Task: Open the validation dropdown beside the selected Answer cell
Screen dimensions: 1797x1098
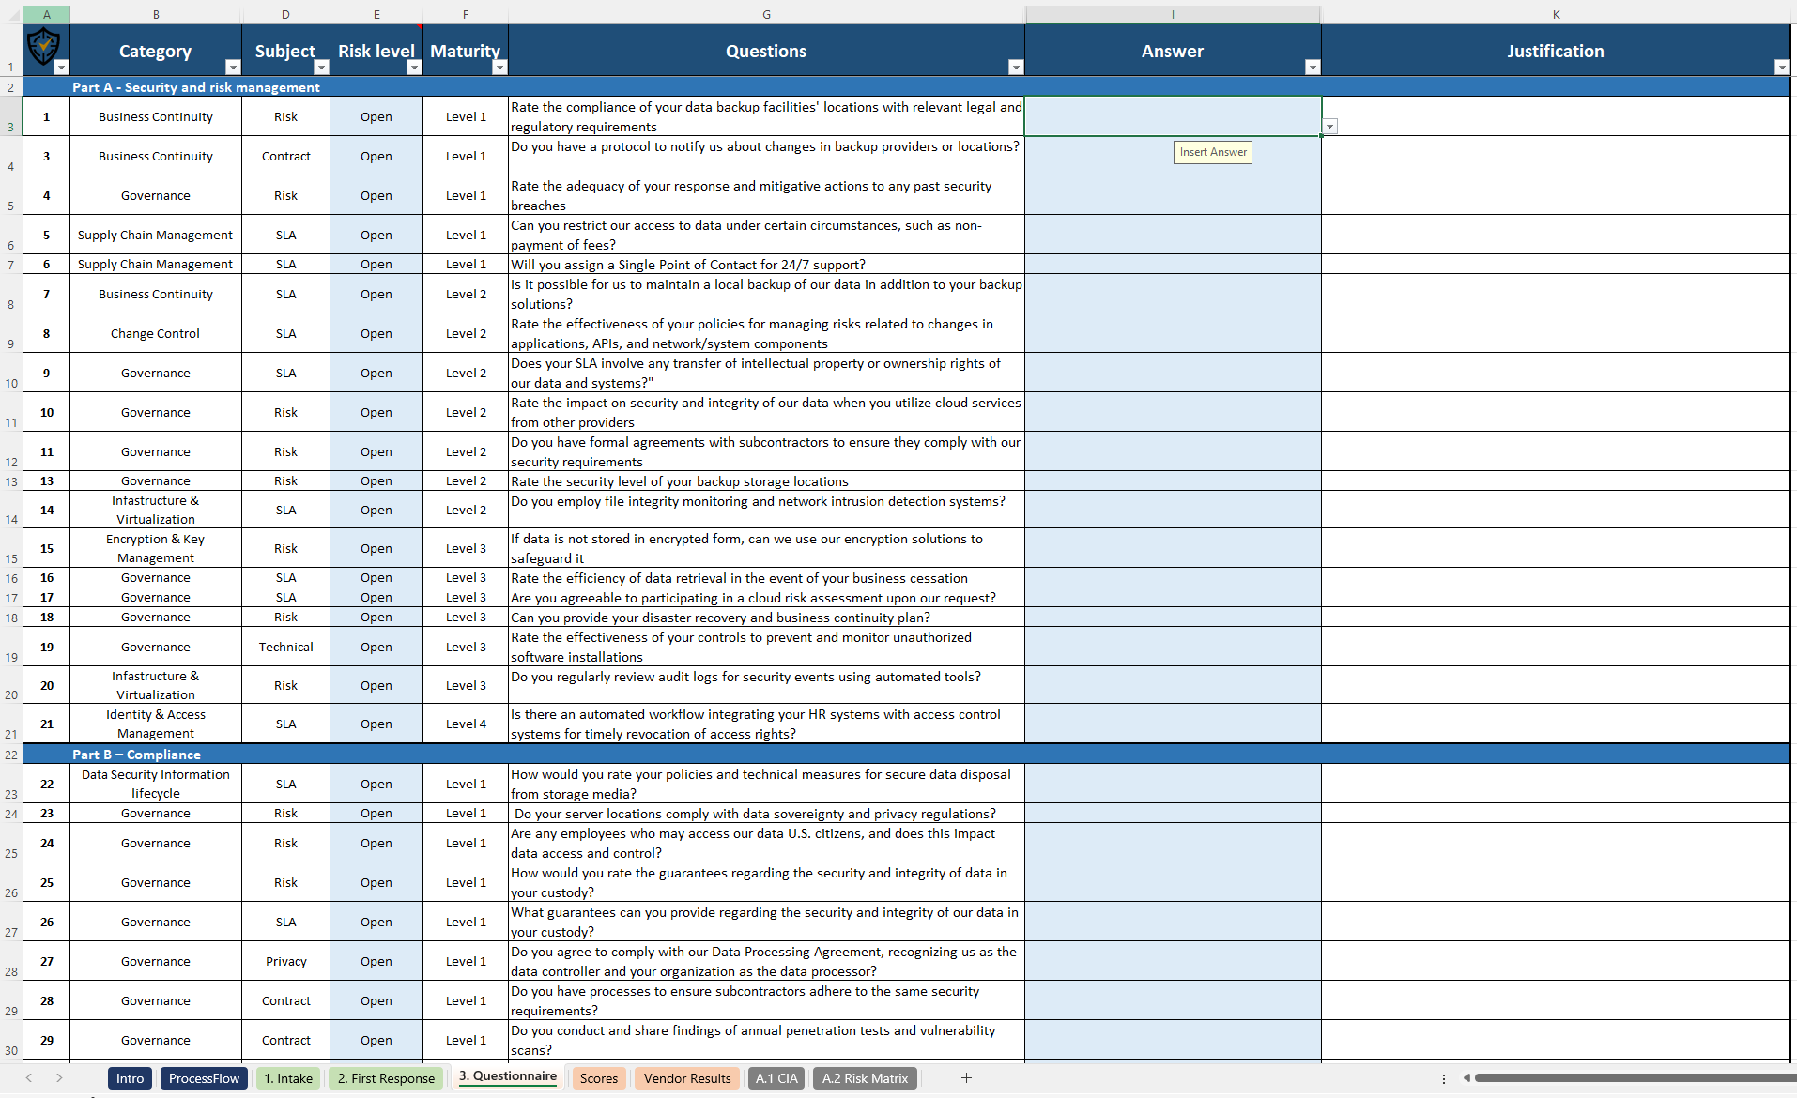Action: tap(1330, 125)
